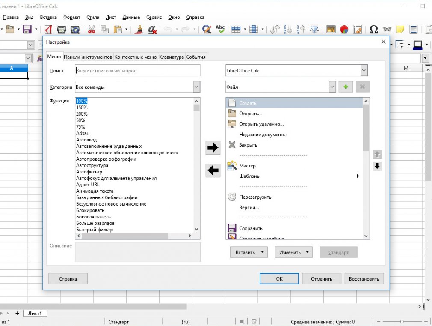Click the 'Справка' help button in dialog
The width and height of the screenshot is (432, 326).
click(68, 279)
